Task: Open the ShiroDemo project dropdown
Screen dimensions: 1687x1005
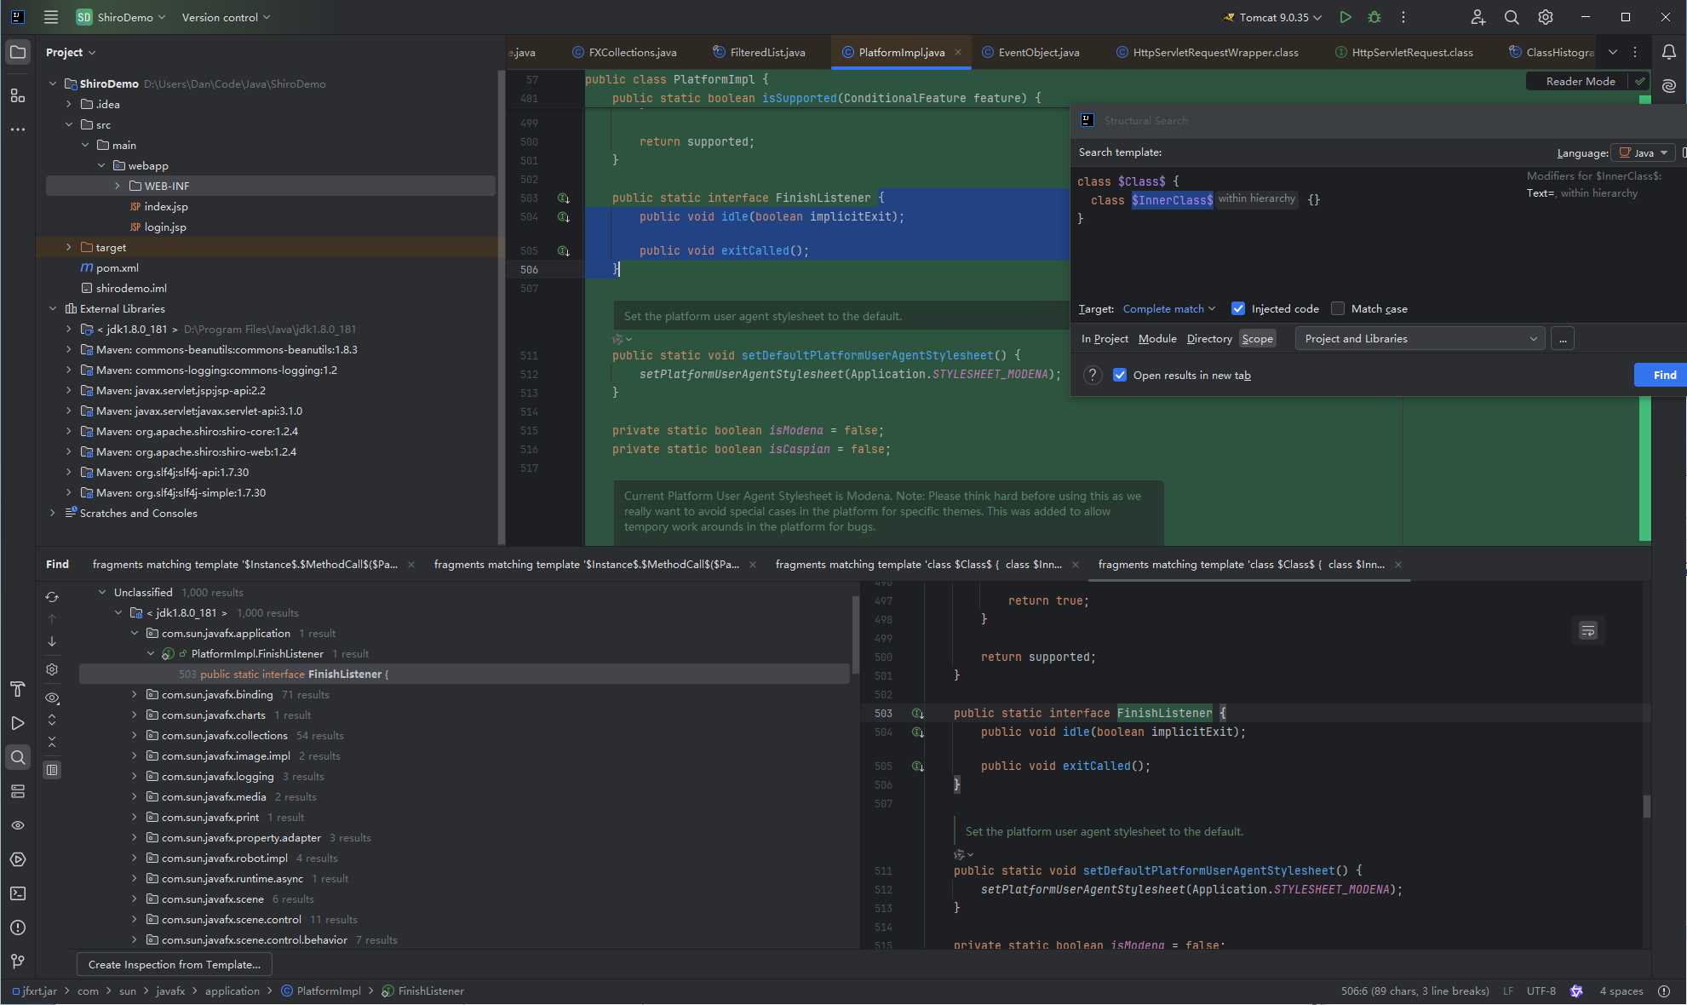Action: 121,17
